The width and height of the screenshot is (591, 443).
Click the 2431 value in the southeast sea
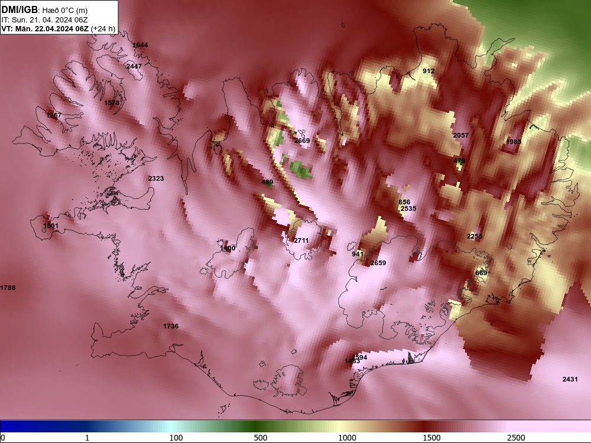570,379
